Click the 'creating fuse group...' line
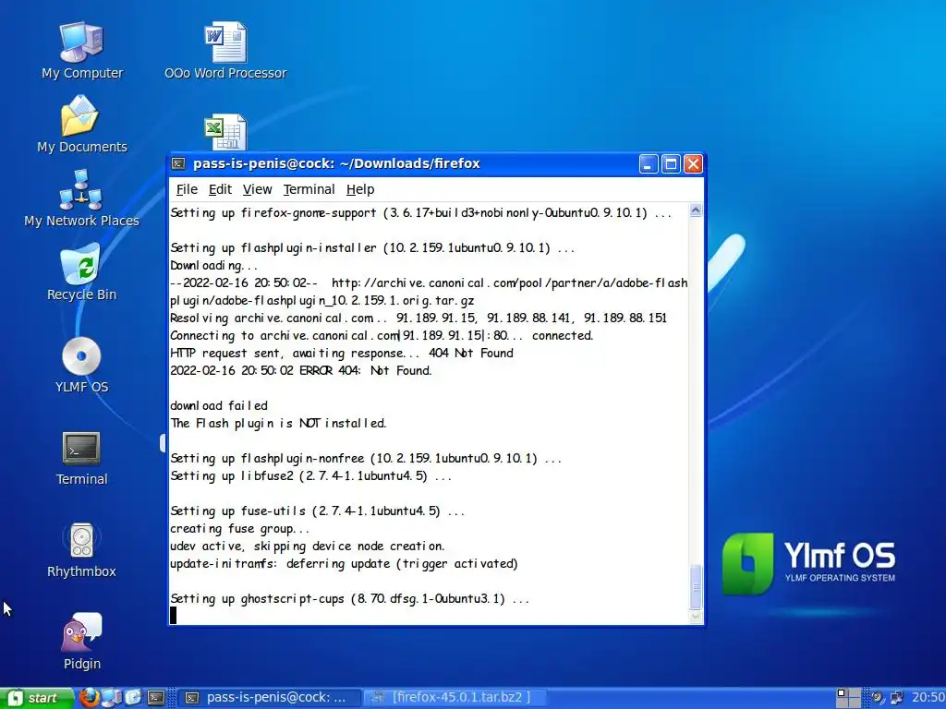 (239, 529)
